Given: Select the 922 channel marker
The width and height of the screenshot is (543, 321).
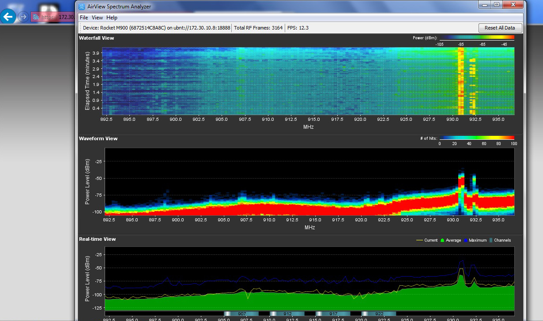Looking at the screenshot, I should (378, 314).
